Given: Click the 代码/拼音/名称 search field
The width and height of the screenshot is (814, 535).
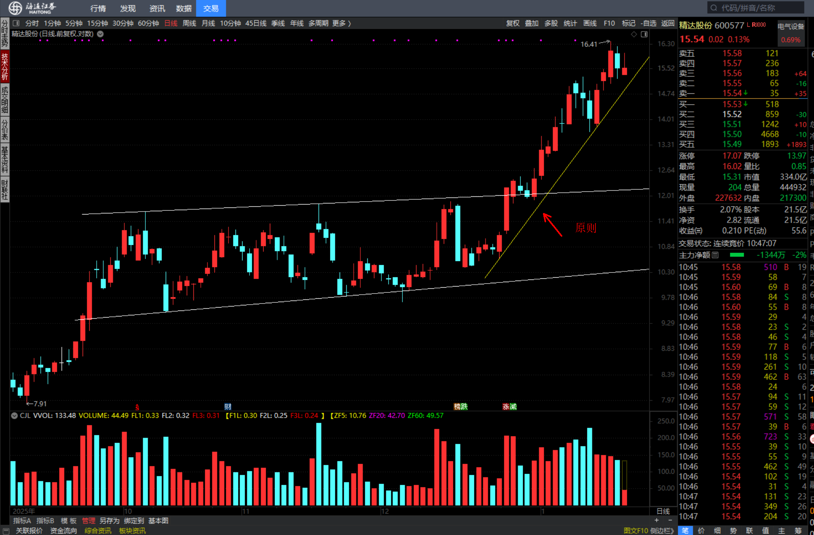Looking at the screenshot, I should [757, 8].
